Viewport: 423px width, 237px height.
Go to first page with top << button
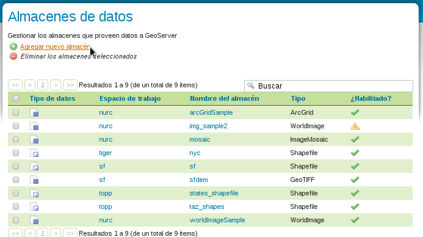[x=15, y=85]
